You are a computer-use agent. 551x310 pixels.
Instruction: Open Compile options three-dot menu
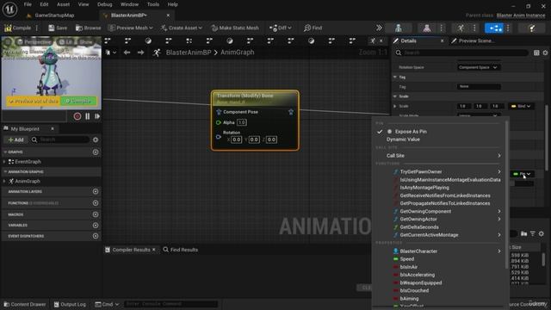coord(36,28)
